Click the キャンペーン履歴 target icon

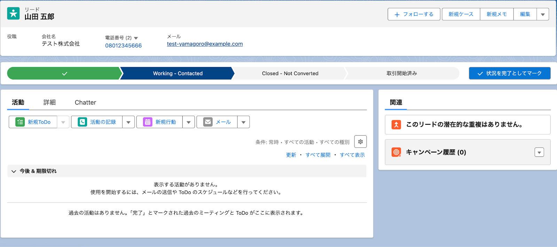(396, 152)
